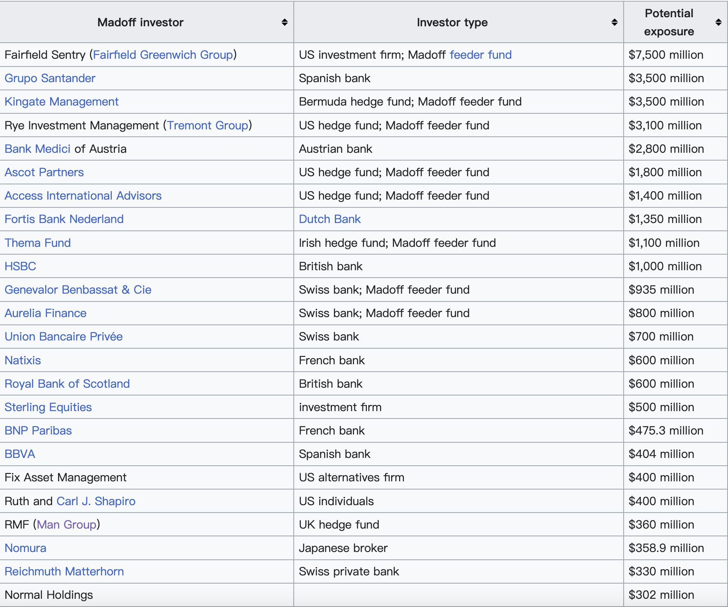Image resolution: width=728 pixels, height=607 pixels.
Task: Open the Kingate Management link
Action: 62,101
